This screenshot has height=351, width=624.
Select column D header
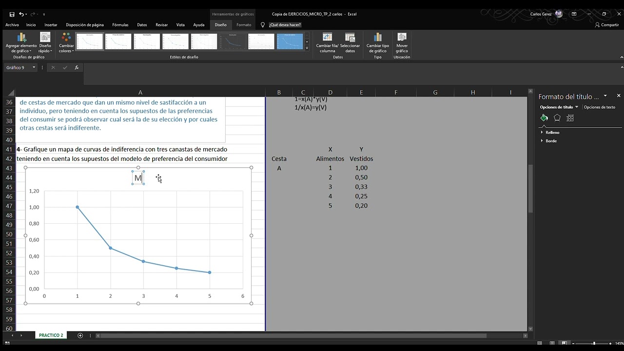330,93
